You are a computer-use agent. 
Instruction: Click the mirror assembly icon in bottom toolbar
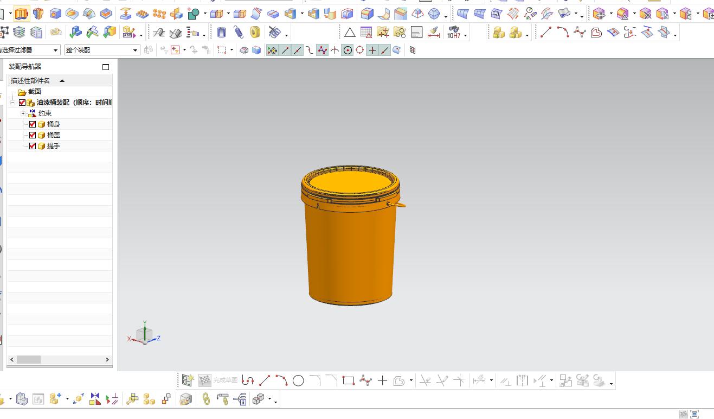pyautogui.click(x=95, y=399)
